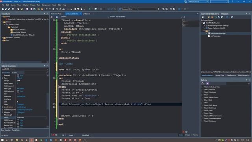The image size is (252, 142).
Task: Expand the Margins property
Action: pos(2,112)
